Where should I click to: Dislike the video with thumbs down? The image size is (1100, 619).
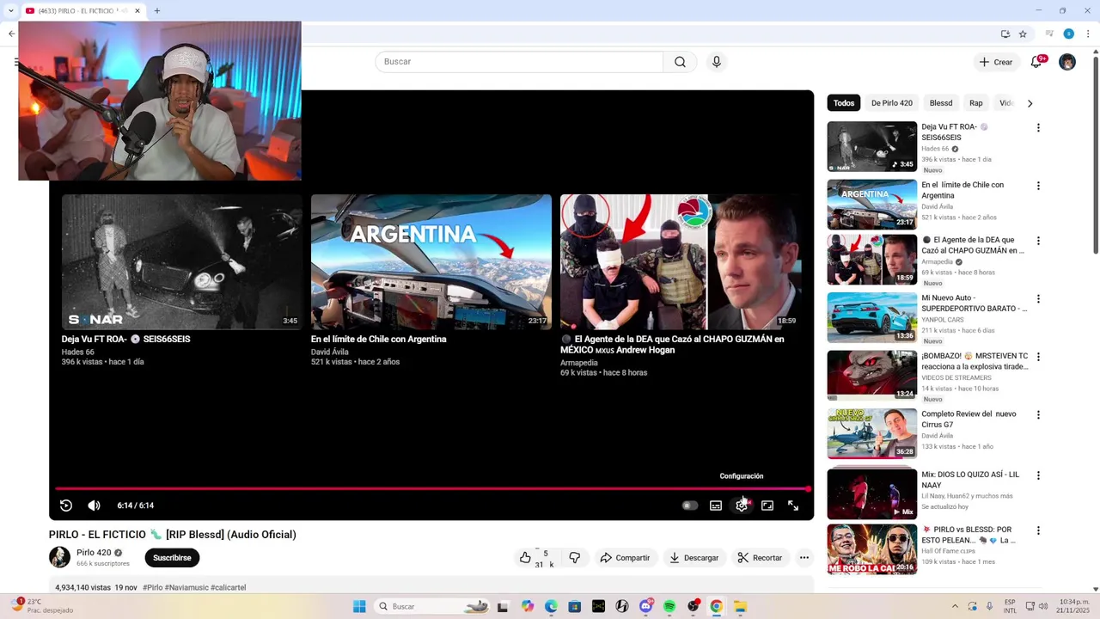click(x=575, y=558)
